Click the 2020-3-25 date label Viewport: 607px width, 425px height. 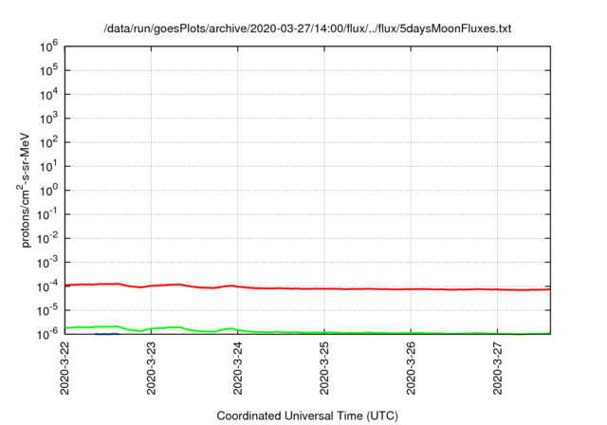[324, 368]
